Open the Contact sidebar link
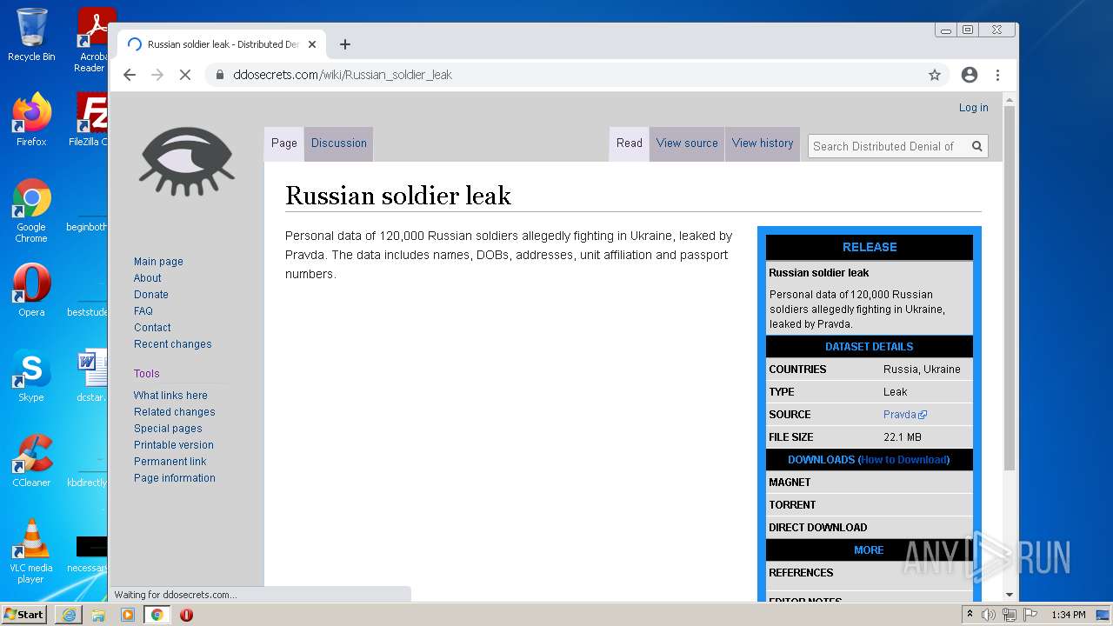This screenshot has width=1113, height=626. coord(152,328)
